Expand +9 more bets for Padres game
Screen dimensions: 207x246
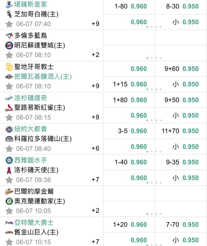[x=95, y=86]
